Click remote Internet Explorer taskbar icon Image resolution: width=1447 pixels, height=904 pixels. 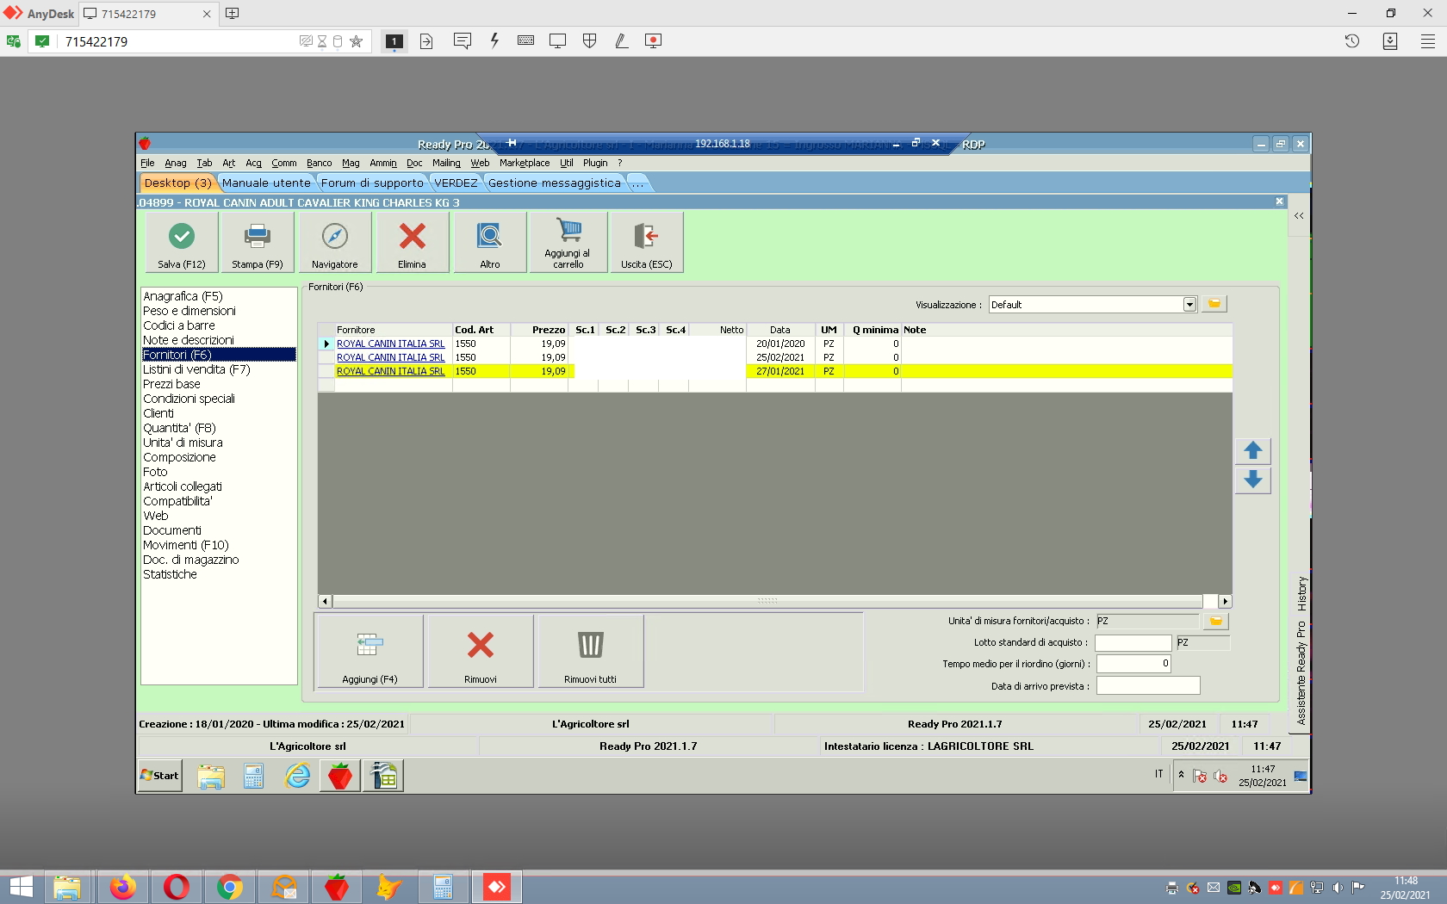[x=297, y=776]
